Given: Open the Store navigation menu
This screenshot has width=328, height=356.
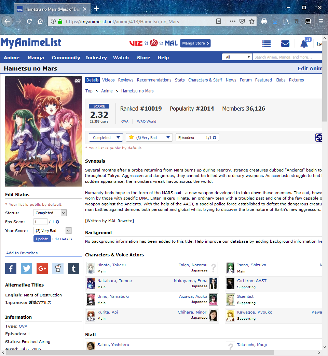Looking at the screenshot, I should [143, 58].
